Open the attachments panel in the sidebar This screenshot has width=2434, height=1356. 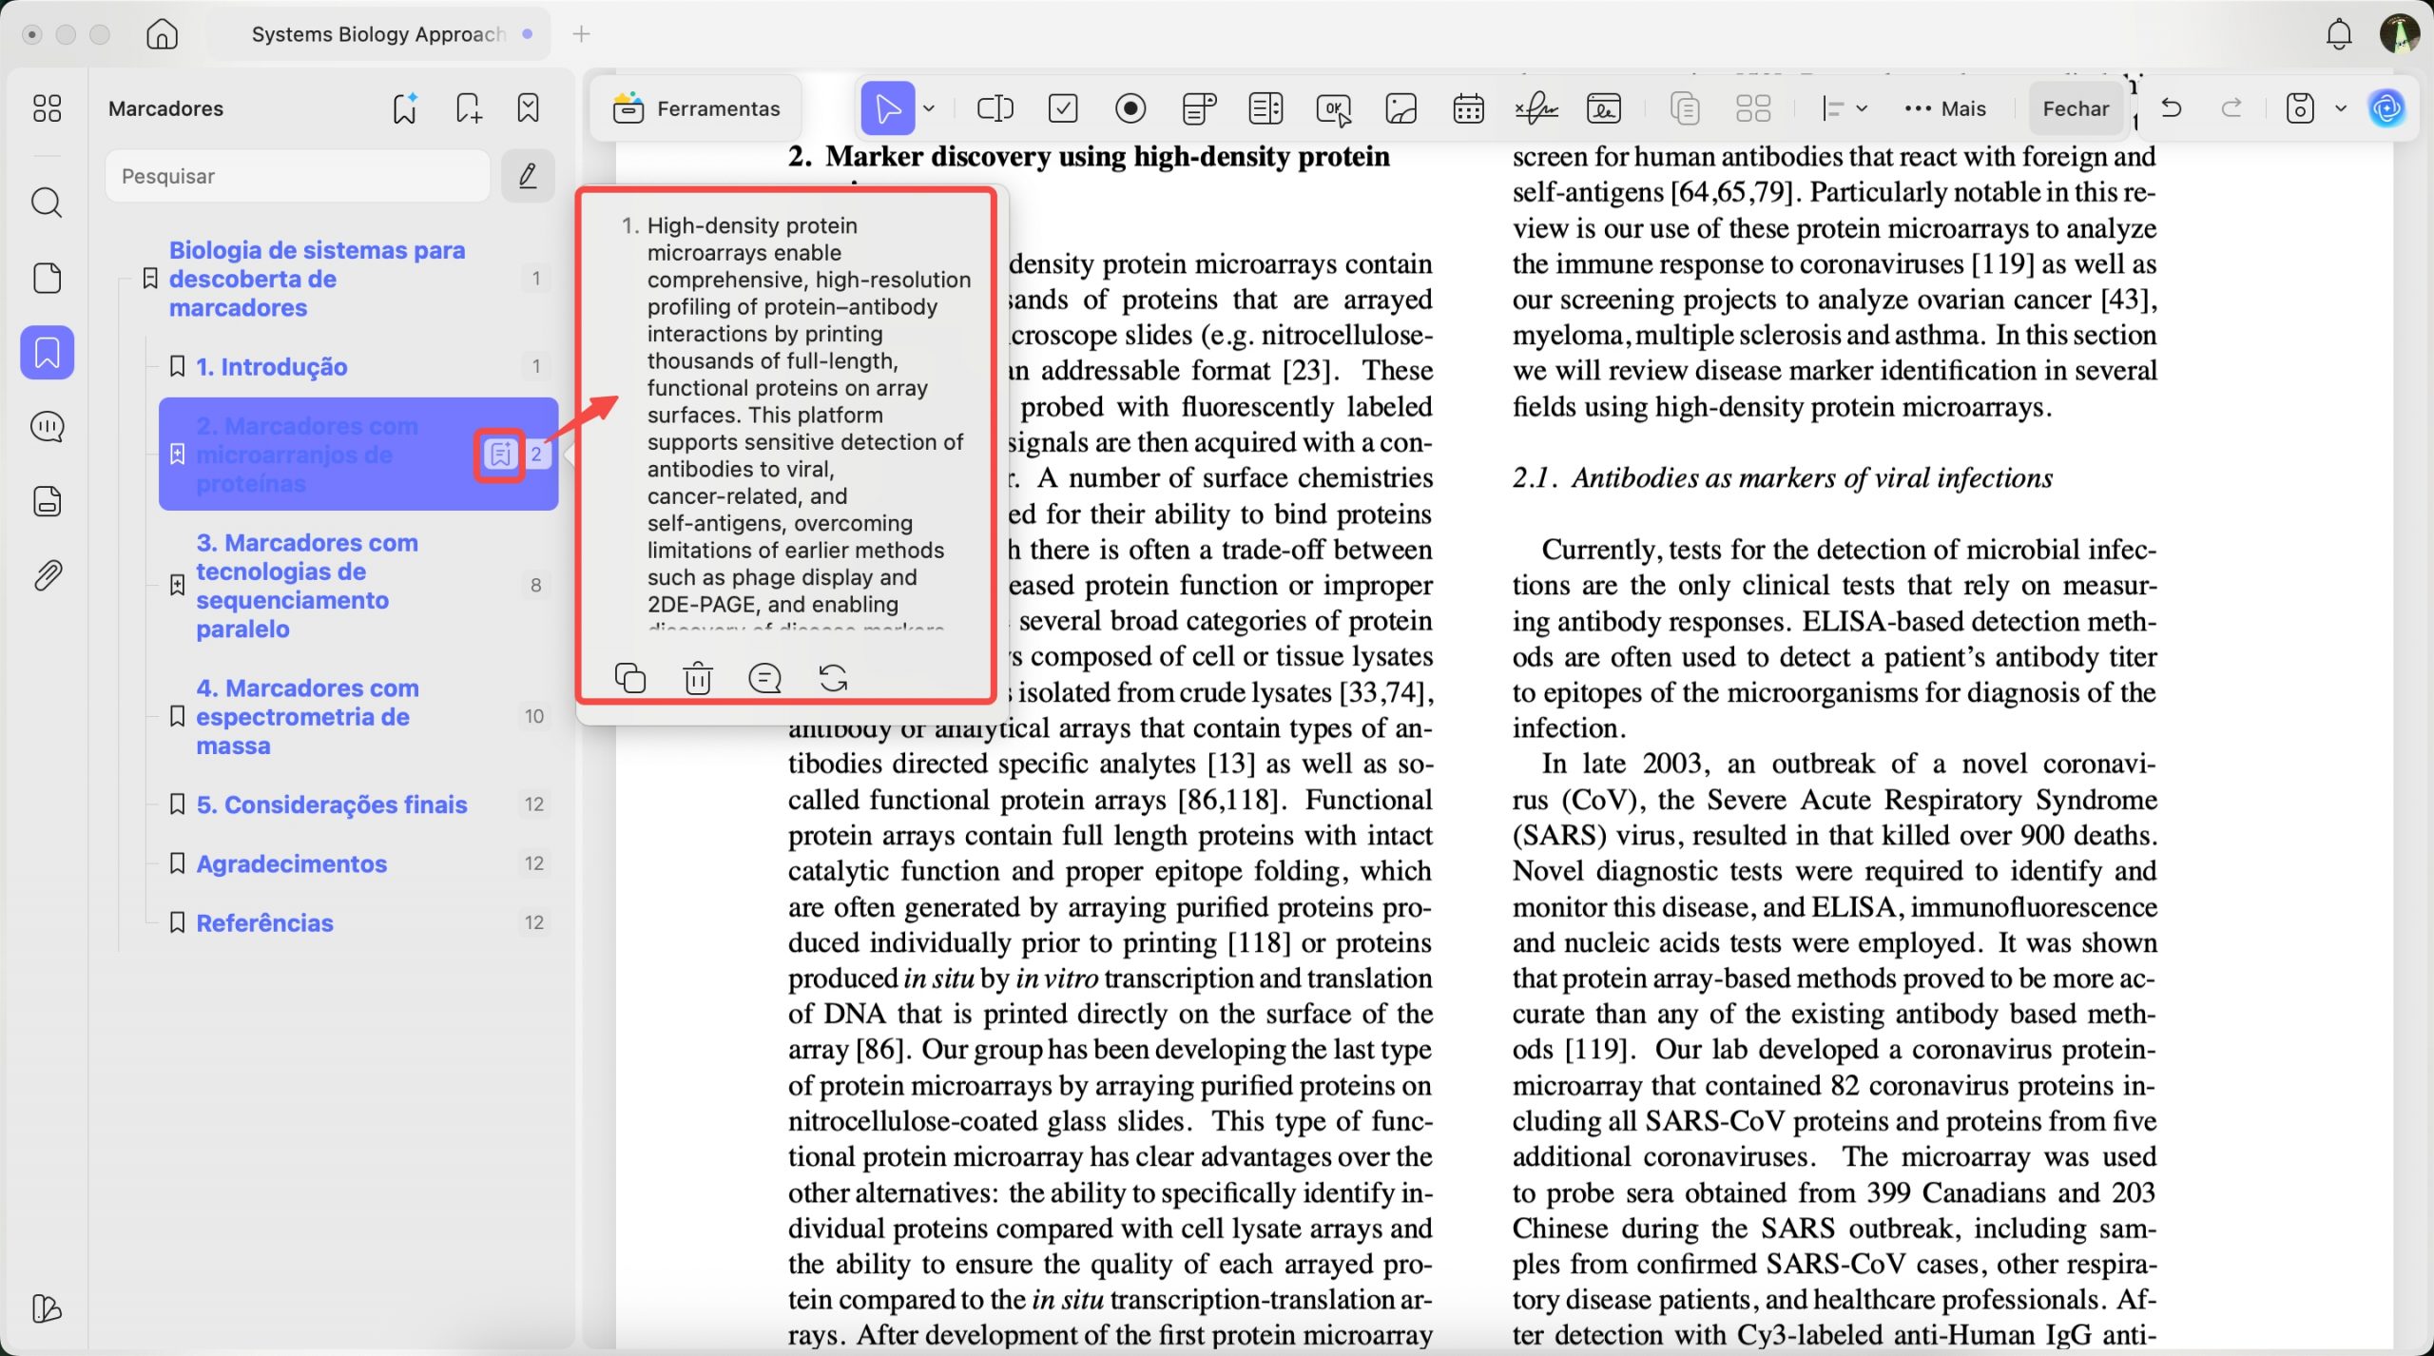pos(47,574)
